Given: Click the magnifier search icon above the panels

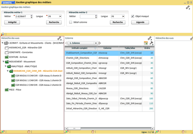Looking at the screenshot, I should click(3, 34).
